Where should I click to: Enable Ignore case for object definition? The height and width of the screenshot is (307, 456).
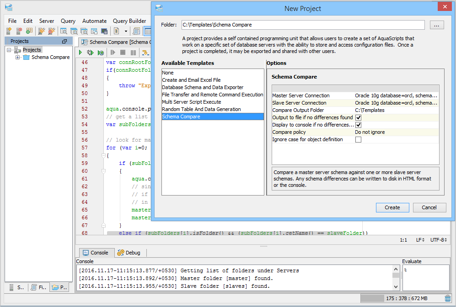point(358,139)
